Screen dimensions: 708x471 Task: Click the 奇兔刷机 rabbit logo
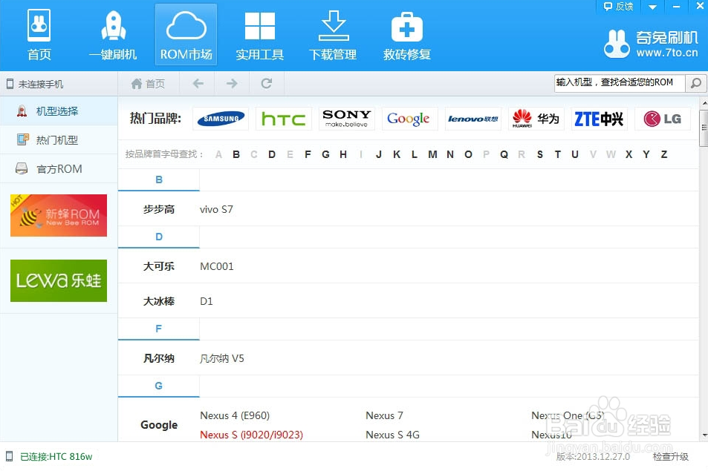[x=651, y=44]
